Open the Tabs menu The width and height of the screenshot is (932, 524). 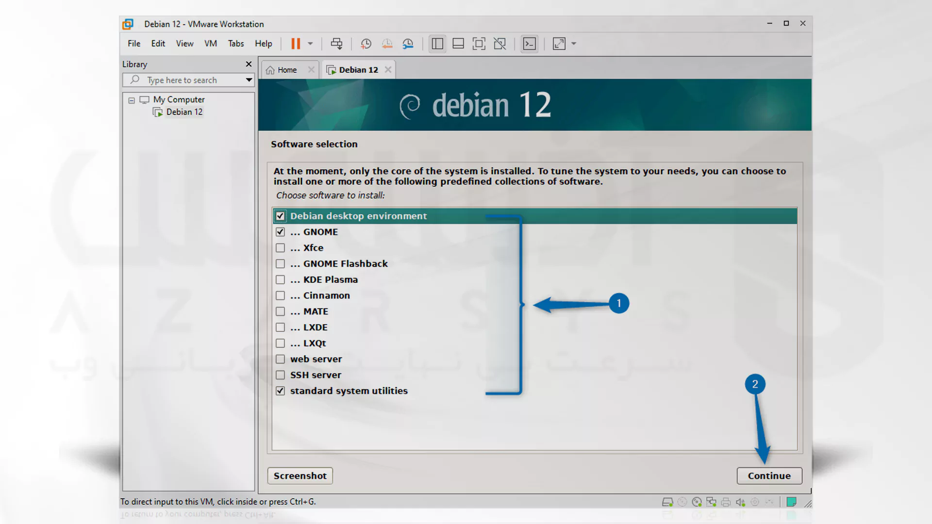(236, 44)
